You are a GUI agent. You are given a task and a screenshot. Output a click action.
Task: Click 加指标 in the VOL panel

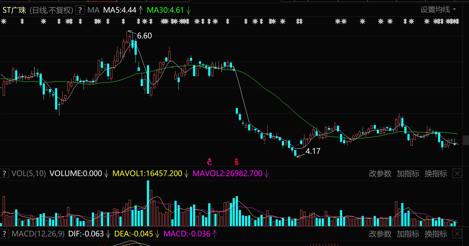point(408,174)
